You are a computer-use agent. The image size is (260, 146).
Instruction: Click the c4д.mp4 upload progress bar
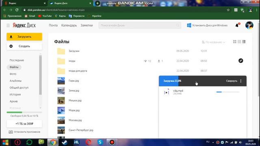227,92
